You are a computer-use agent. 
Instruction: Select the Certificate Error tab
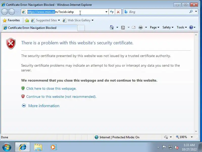point(40,28)
